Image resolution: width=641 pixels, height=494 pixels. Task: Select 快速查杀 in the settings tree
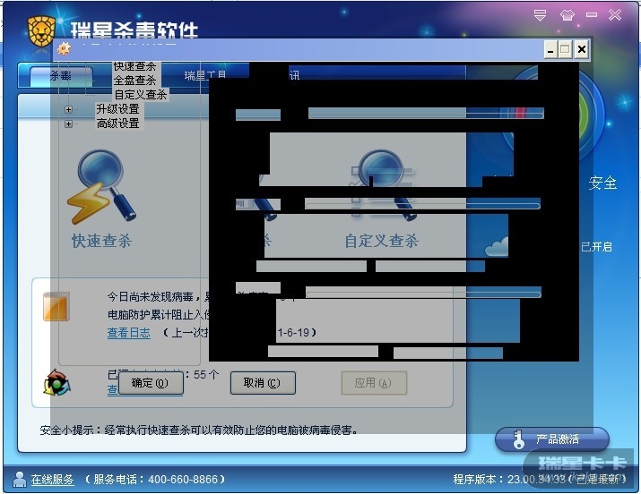tap(134, 66)
